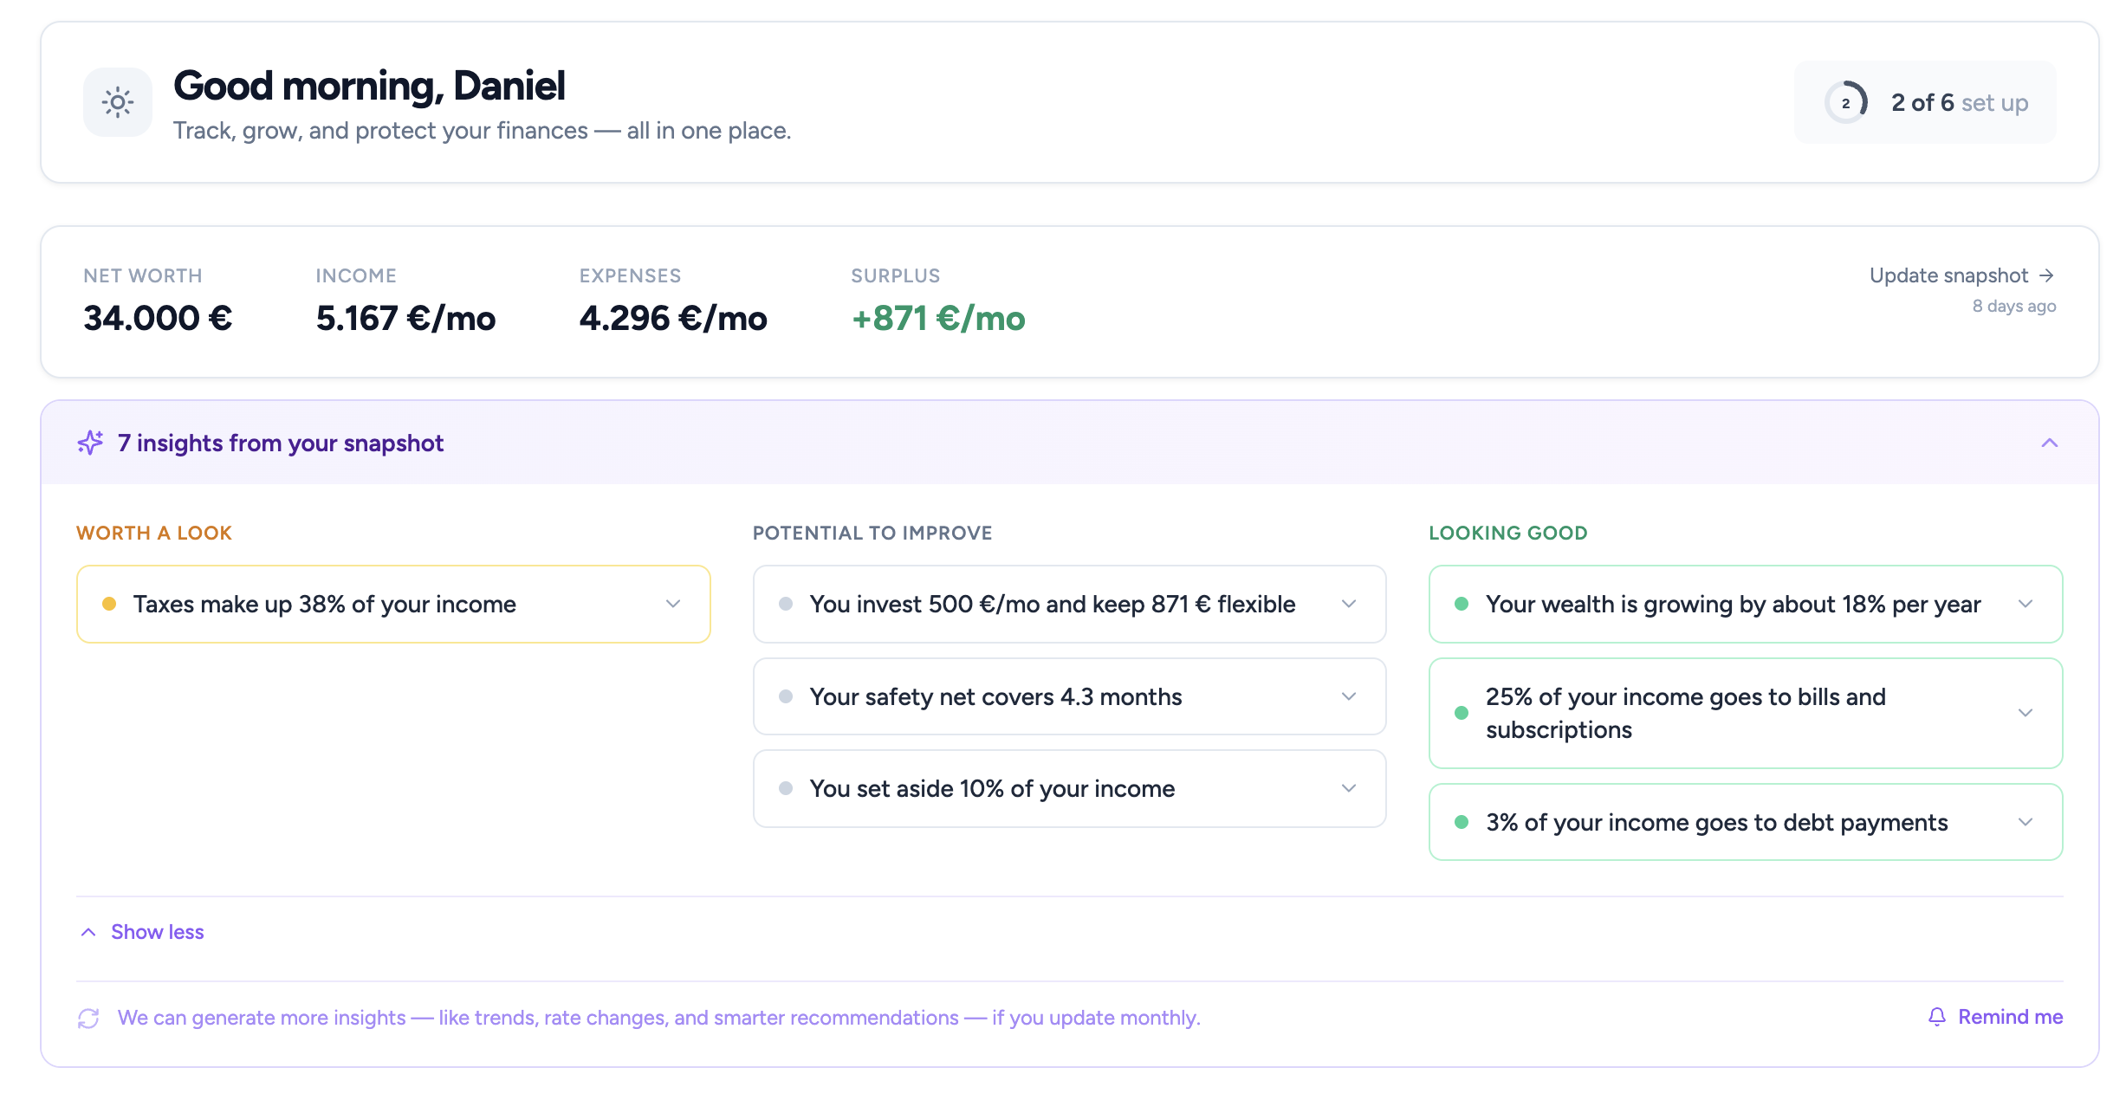Click the Surplus +871 €/mo value

click(x=939, y=318)
